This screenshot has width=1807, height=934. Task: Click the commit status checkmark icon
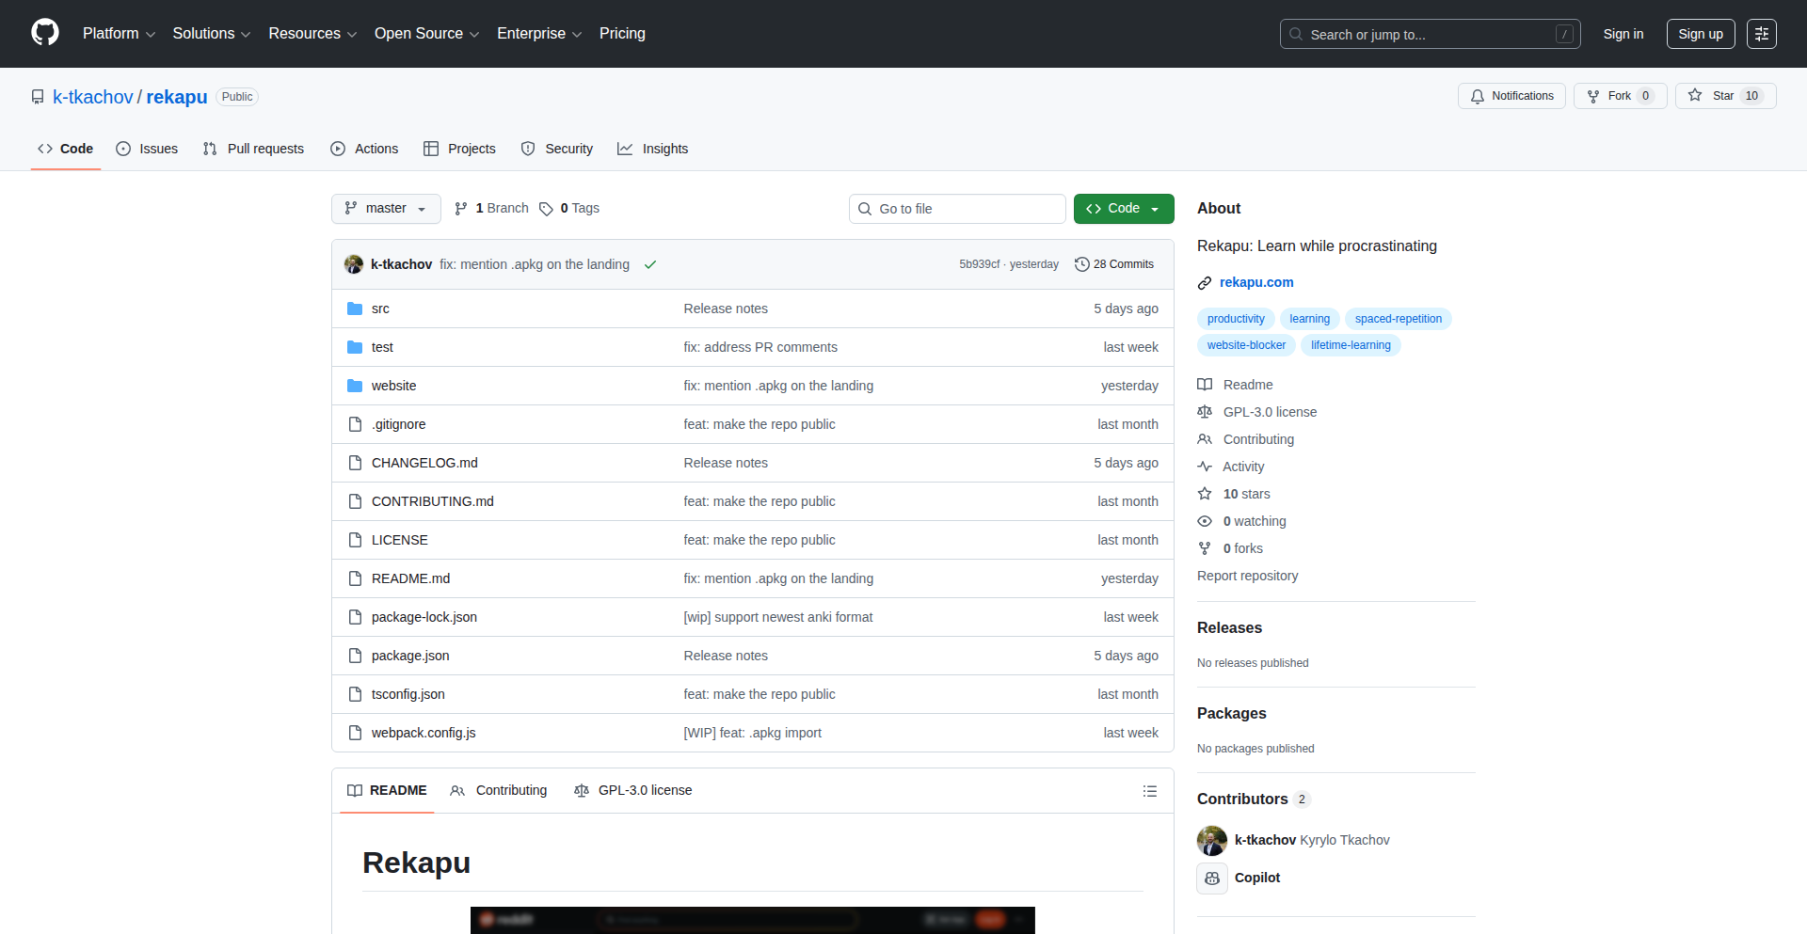point(650,264)
